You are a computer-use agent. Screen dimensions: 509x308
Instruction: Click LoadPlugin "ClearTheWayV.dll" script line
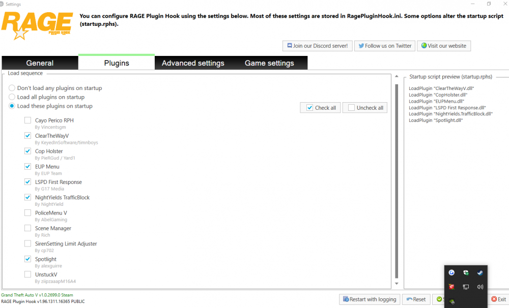441,88
